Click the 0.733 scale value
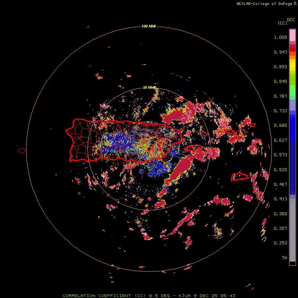The image size is (298, 298). 280,111
